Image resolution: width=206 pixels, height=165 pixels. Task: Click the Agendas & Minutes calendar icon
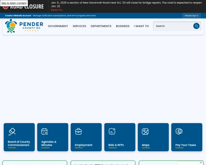[x=45, y=131]
